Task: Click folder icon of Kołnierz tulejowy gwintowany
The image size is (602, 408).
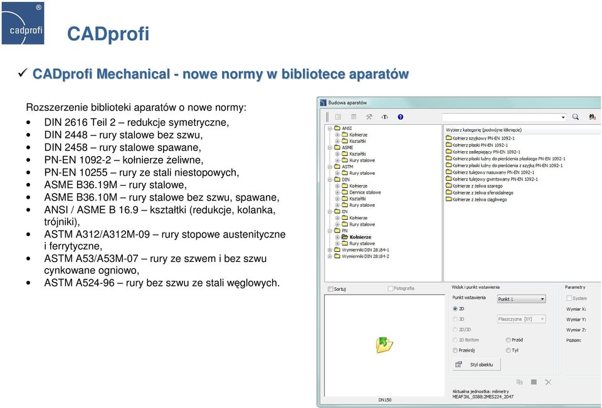Action: tap(448, 179)
